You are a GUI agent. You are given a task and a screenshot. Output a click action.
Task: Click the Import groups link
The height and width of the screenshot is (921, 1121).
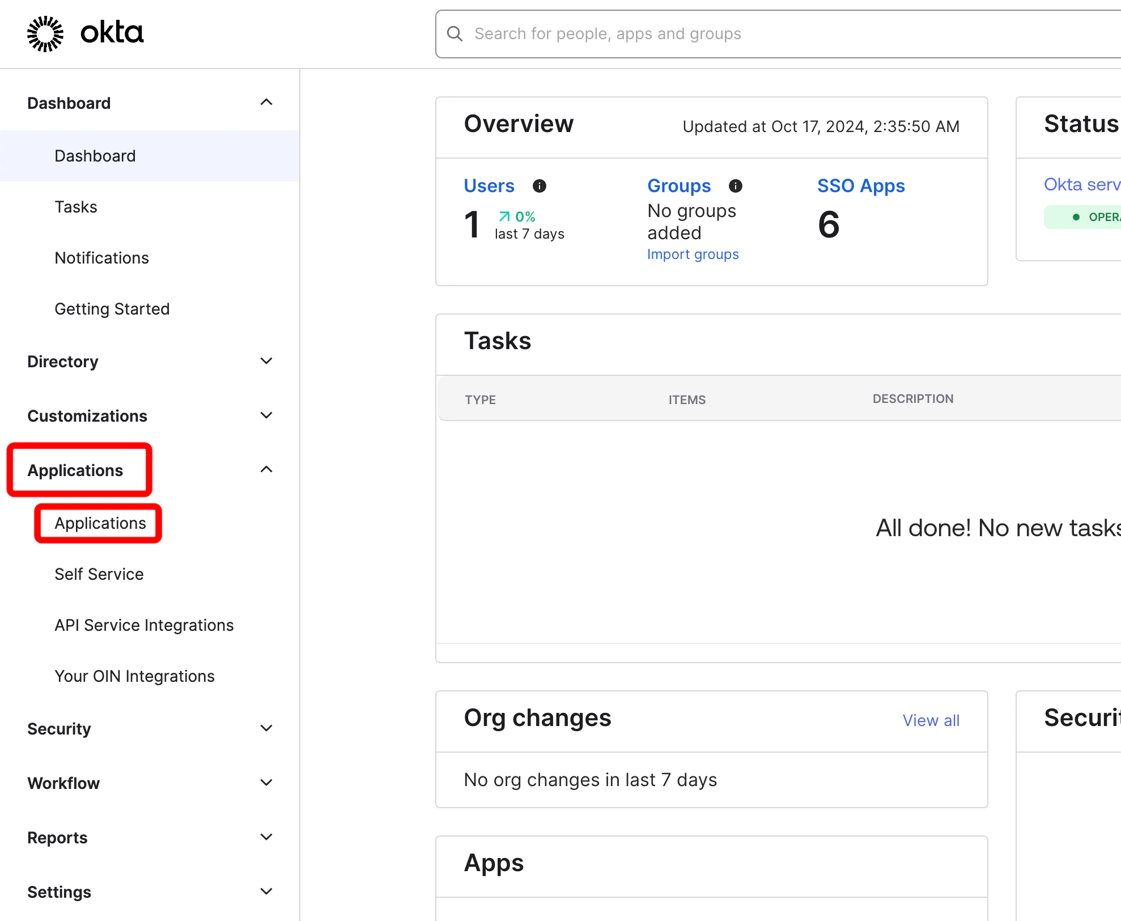693,254
